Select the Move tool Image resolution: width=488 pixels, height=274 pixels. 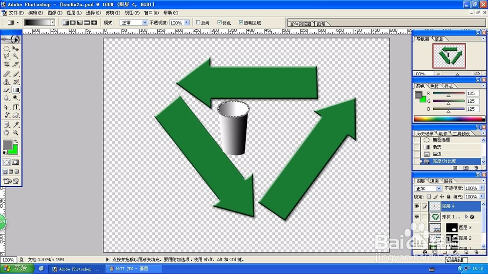pos(16,49)
